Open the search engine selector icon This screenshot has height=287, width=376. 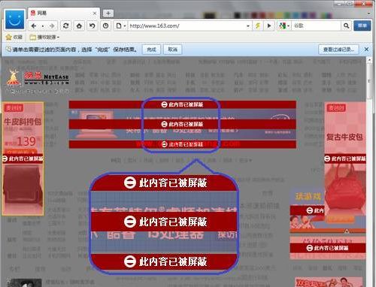[284, 26]
